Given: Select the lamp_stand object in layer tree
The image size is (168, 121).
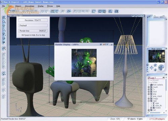Looking at the screenshot, I should (x=157, y=96).
